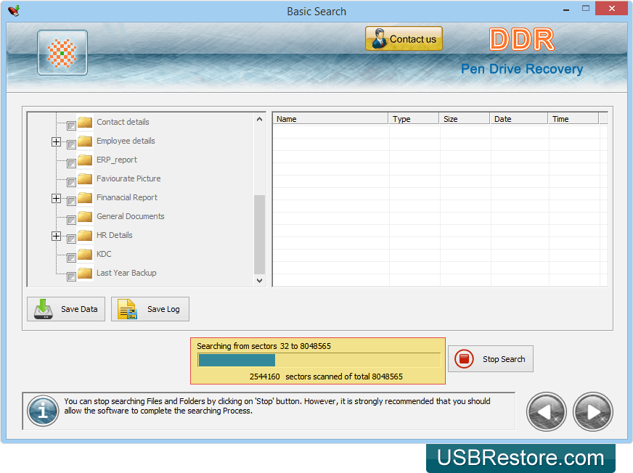This screenshot has width=633, height=473.
Task: Click the Employee details folder icon
Action: click(x=85, y=141)
